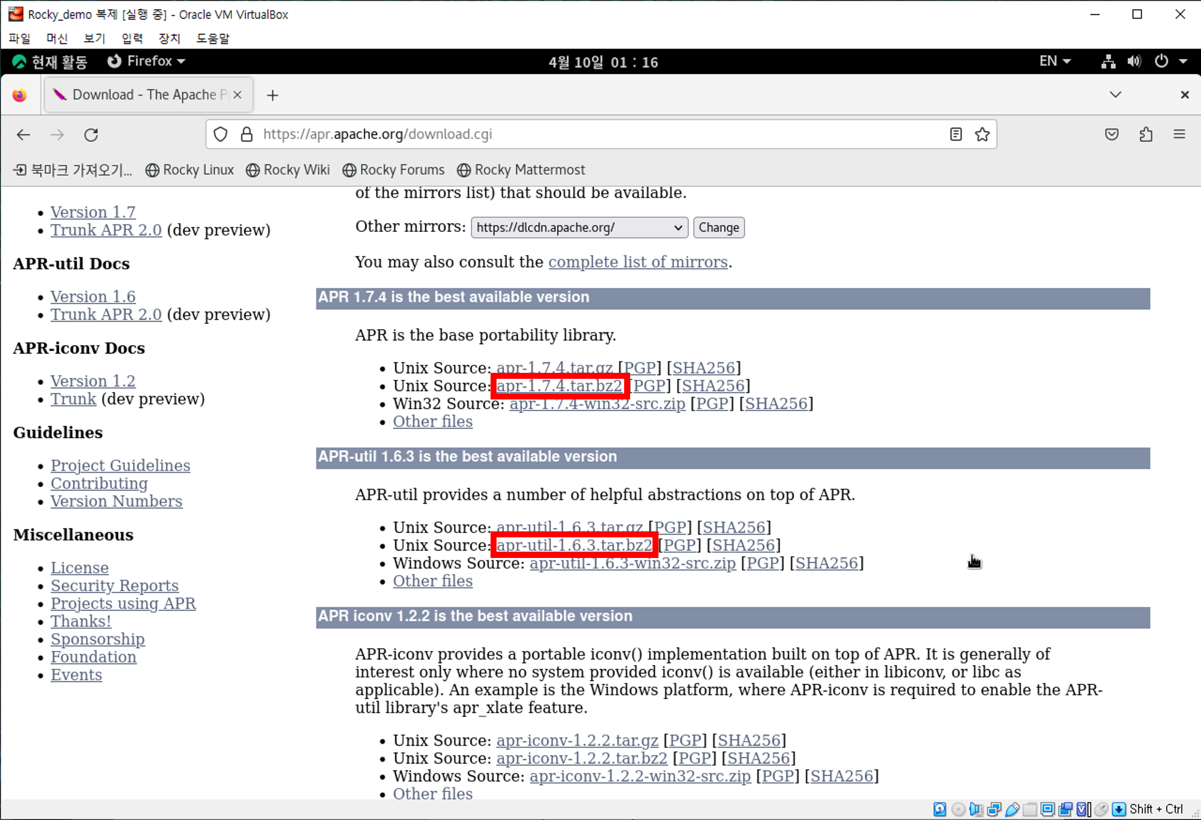
Task: Bookmark this page with the star icon
Action: [x=982, y=134]
